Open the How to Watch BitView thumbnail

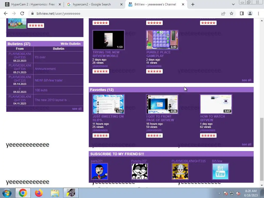point(216,104)
